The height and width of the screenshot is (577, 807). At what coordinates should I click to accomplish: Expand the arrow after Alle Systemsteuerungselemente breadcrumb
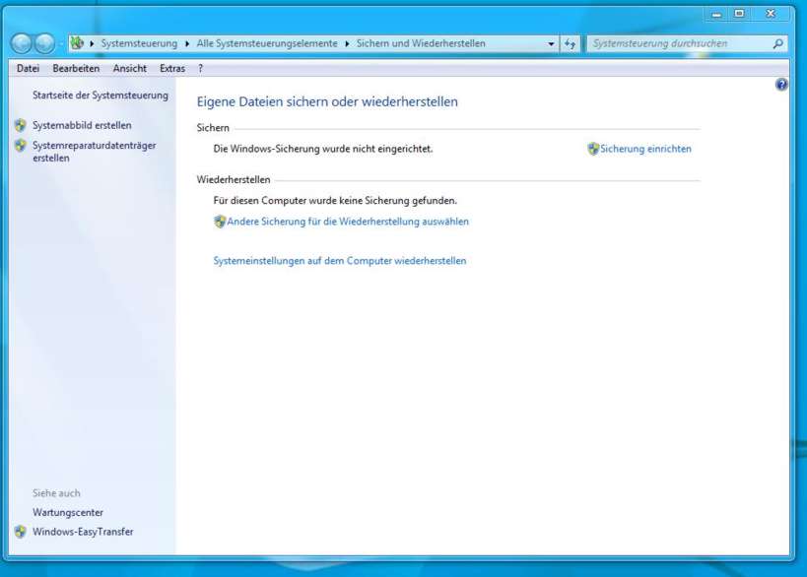coord(347,43)
